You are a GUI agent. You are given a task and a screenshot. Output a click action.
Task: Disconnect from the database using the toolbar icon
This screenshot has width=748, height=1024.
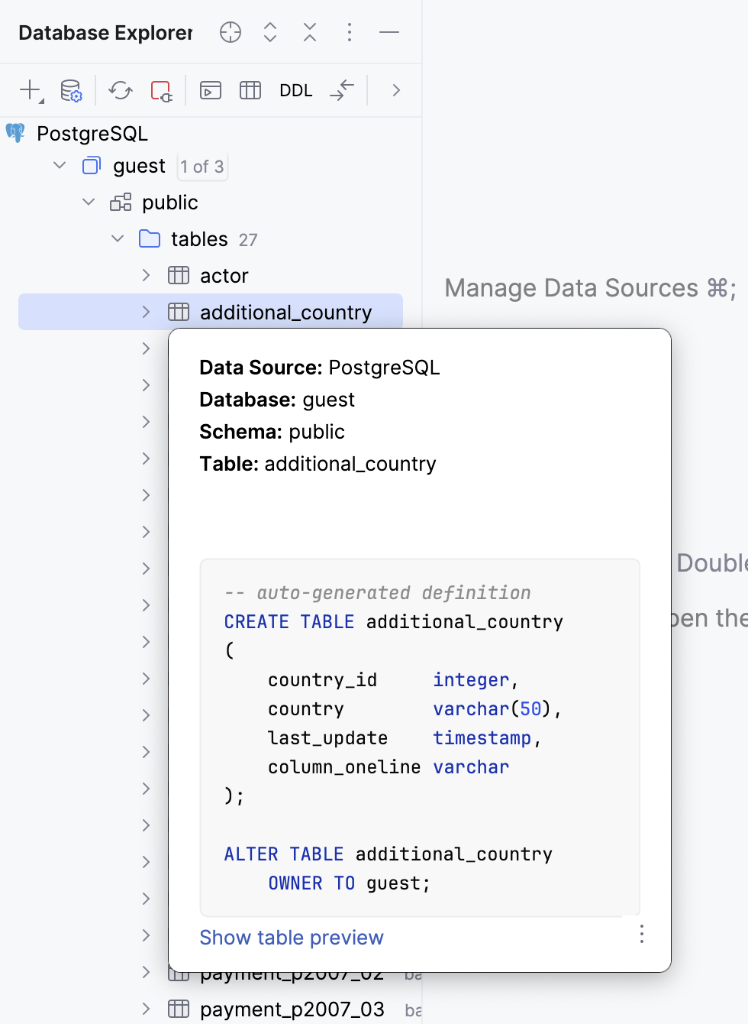[x=162, y=90]
